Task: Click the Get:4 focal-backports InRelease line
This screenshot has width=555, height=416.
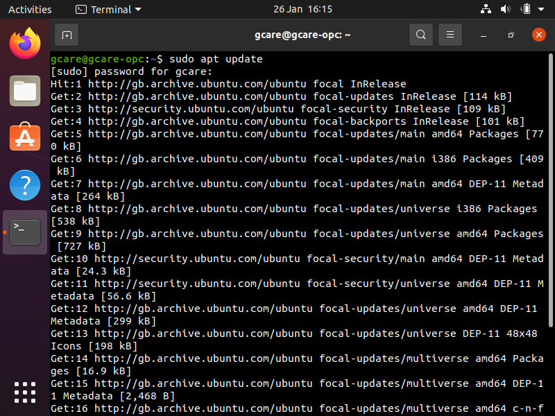Action: tap(287, 121)
